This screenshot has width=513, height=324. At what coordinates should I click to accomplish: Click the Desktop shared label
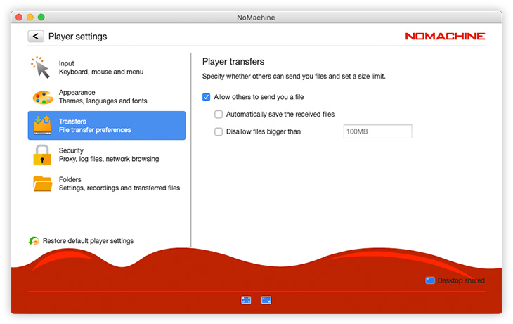click(461, 280)
